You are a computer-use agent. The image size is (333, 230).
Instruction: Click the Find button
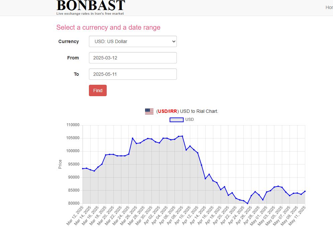click(x=98, y=90)
